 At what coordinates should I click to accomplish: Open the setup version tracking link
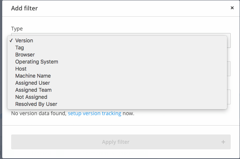click(94, 113)
